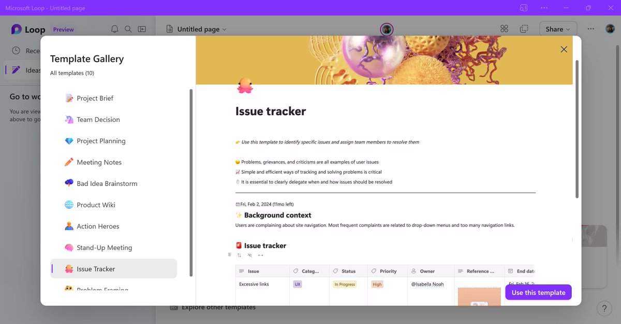
Task: Click the Categ... column header
Action: click(309, 271)
